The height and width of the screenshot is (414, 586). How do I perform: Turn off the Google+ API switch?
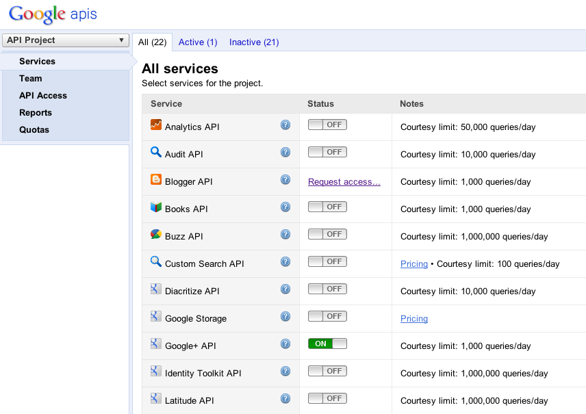pyautogui.click(x=327, y=344)
